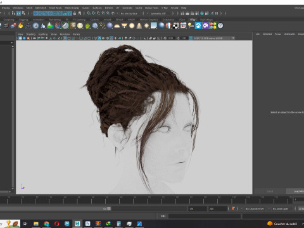Open the Mesh Display menu
This screenshot has width=304, height=228.
(72, 8)
